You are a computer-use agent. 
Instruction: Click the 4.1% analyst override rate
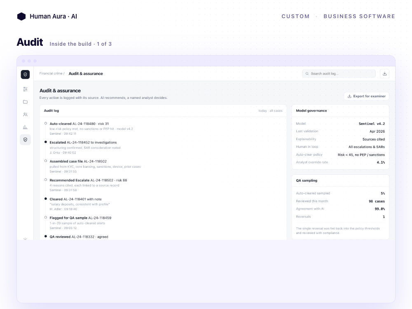(381, 162)
